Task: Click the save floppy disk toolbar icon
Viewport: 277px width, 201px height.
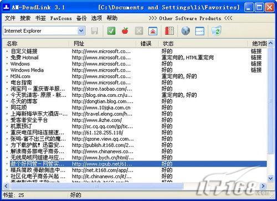Action: (x=94, y=31)
